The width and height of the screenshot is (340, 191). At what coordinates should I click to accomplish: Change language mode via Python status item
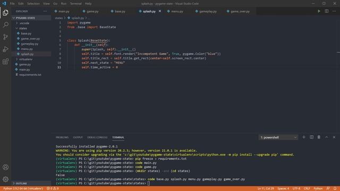[x=318, y=189]
